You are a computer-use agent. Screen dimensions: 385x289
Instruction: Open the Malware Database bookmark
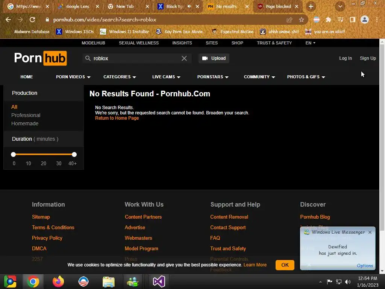tap(29, 32)
